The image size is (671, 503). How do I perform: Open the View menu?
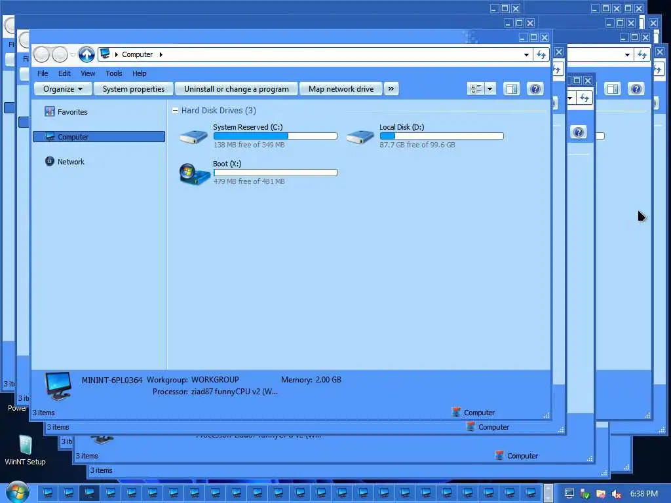pos(88,73)
